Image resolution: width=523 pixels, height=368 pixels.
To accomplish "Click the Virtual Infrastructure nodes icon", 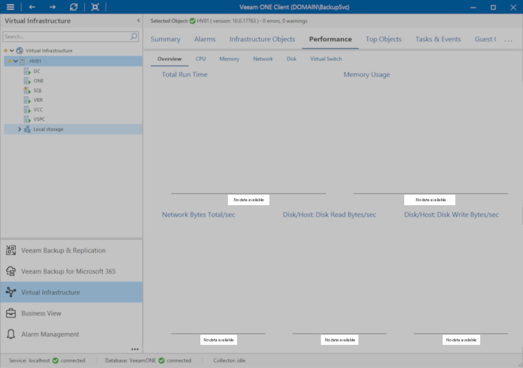I will pos(10,292).
